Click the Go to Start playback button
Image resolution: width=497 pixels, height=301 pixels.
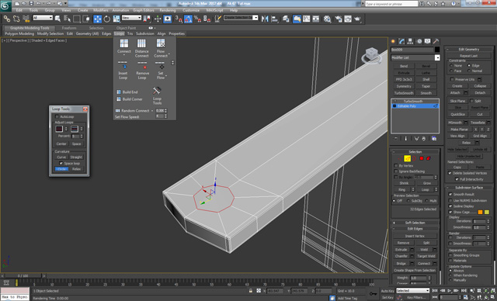click(x=435, y=290)
